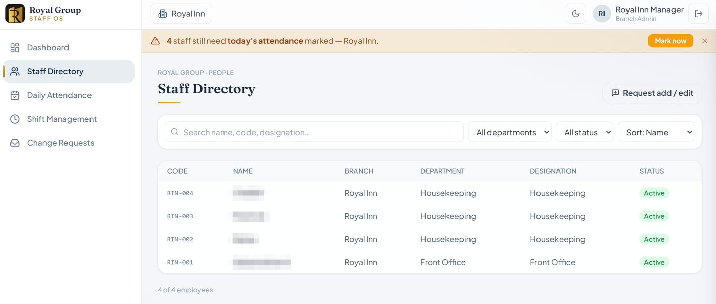Select staff code RIN-004
The image size is (716, 304).
coord(180,193)
